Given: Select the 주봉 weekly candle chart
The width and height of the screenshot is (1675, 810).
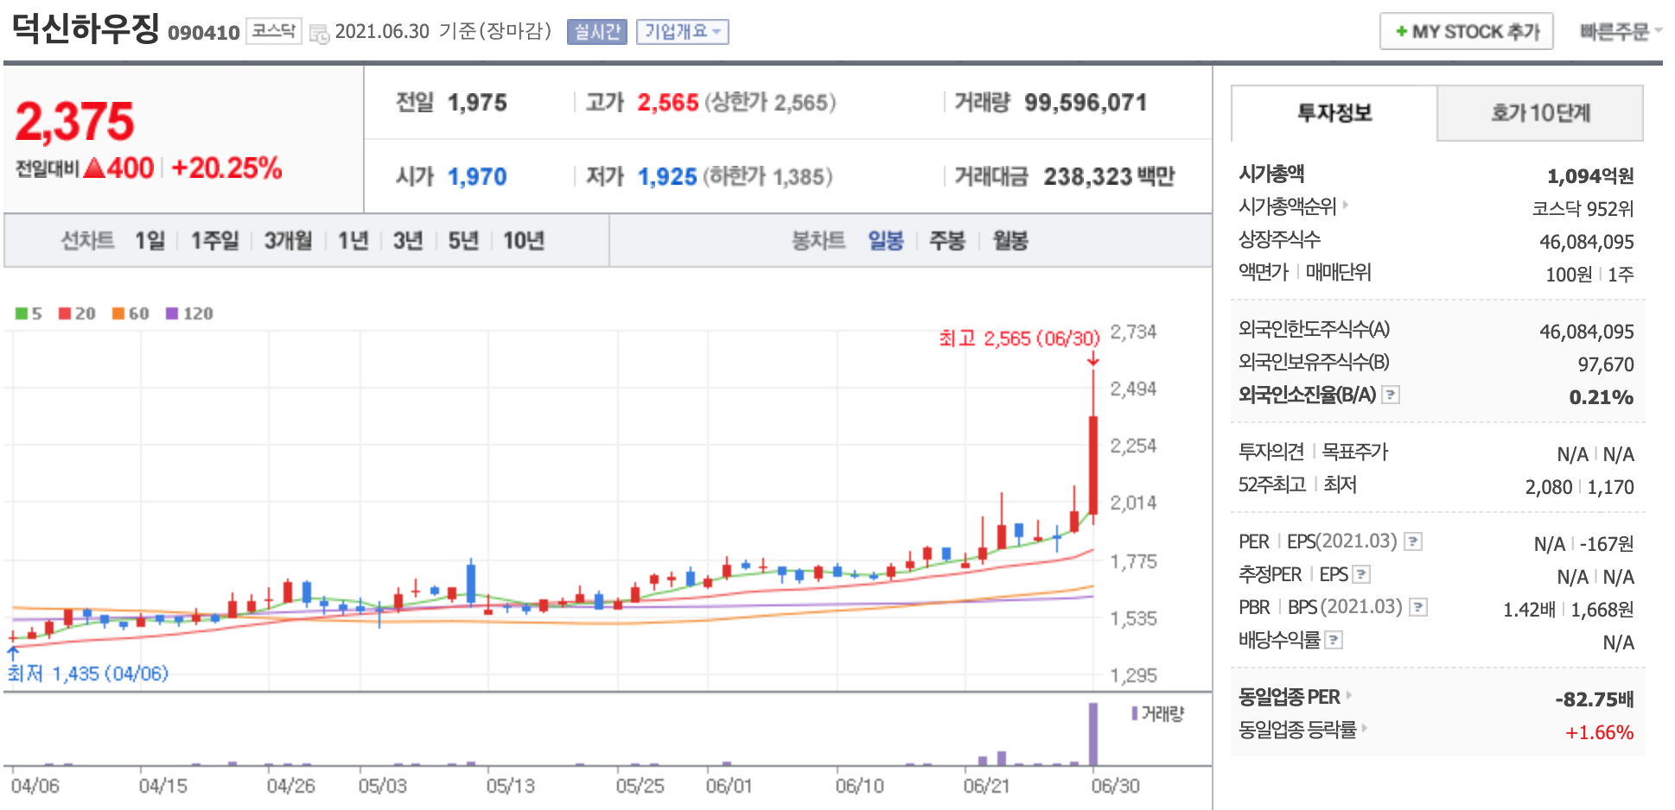Looking at the screenshot, I should [947, 241].
